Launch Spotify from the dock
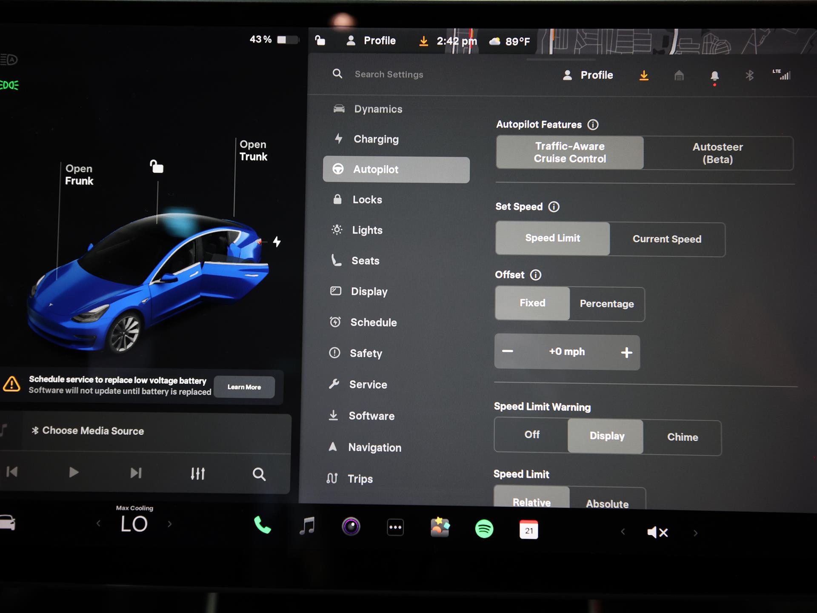This screenshot has height=613, width=817. point(484,529)
